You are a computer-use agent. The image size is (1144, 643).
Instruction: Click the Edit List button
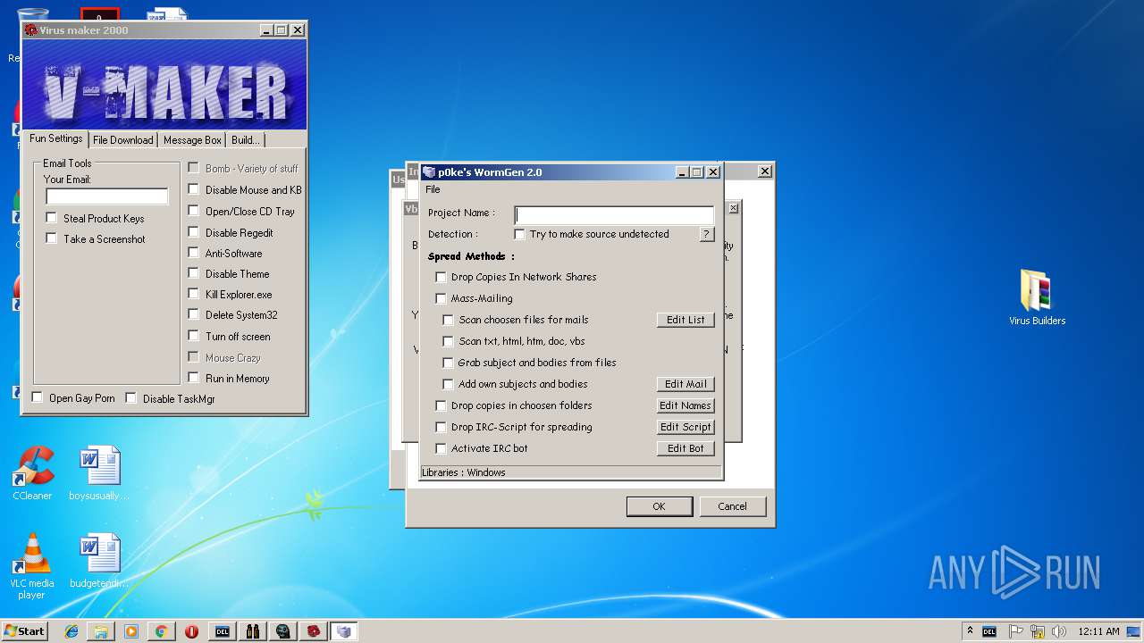point(686,320)
